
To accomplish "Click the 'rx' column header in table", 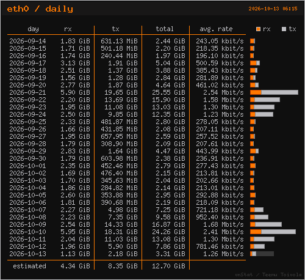I will pos(68,29).
